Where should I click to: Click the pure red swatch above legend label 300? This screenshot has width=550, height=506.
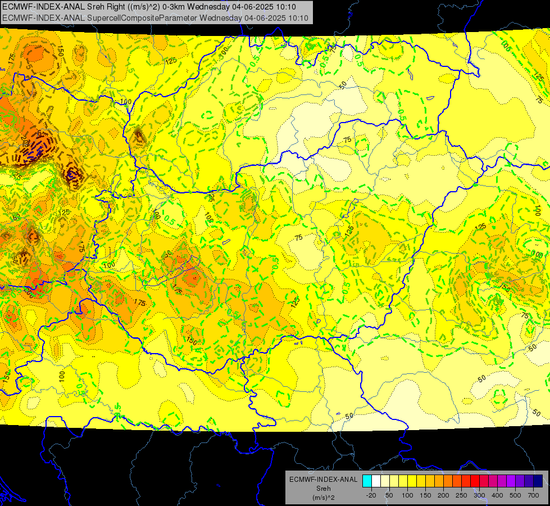475,481
